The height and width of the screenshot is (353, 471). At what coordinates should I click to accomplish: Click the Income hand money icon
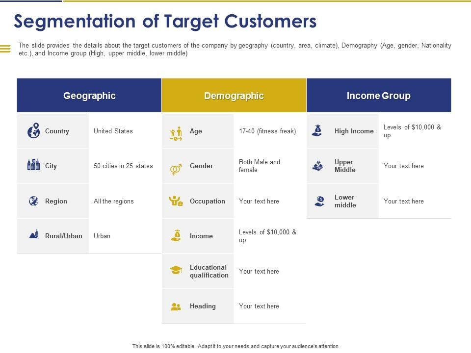(176, 235)
